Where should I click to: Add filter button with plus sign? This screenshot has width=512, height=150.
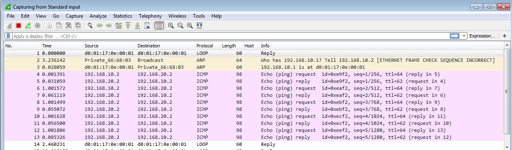[x=505, y=36]
